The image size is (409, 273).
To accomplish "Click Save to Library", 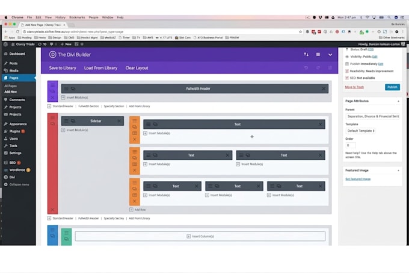I will (x=63, y=68).
